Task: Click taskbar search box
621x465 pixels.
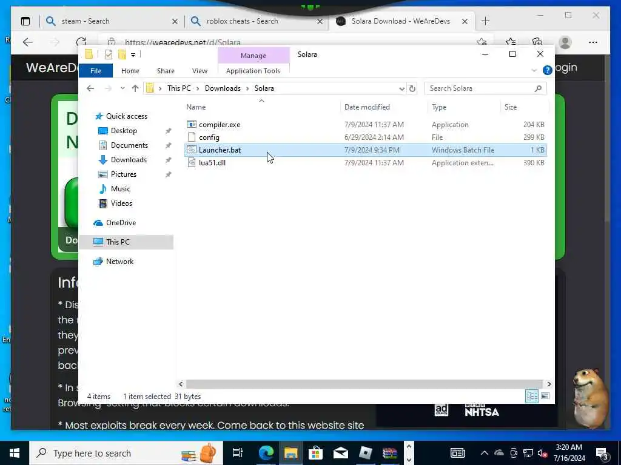Action: click(x=126, y=453)
